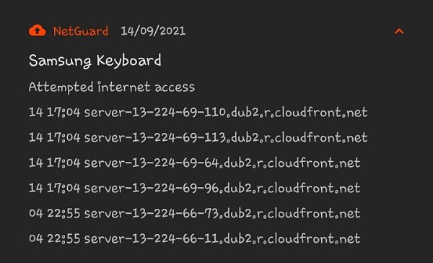
Task: Tap the 22:55 timestamp before the 66-11 entry
Action: tap(64, 238)
